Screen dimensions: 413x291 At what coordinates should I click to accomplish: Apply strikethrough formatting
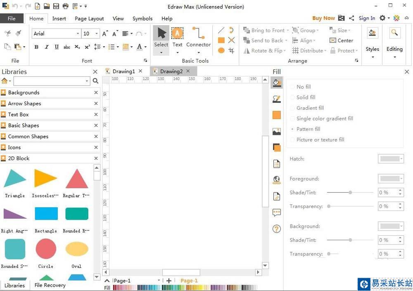pyautogui.click(x=67, y=47)
